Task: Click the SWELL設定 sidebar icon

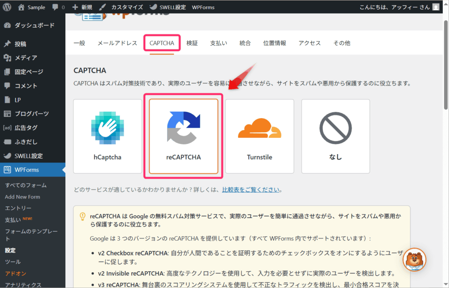Action: click(7, 156)
